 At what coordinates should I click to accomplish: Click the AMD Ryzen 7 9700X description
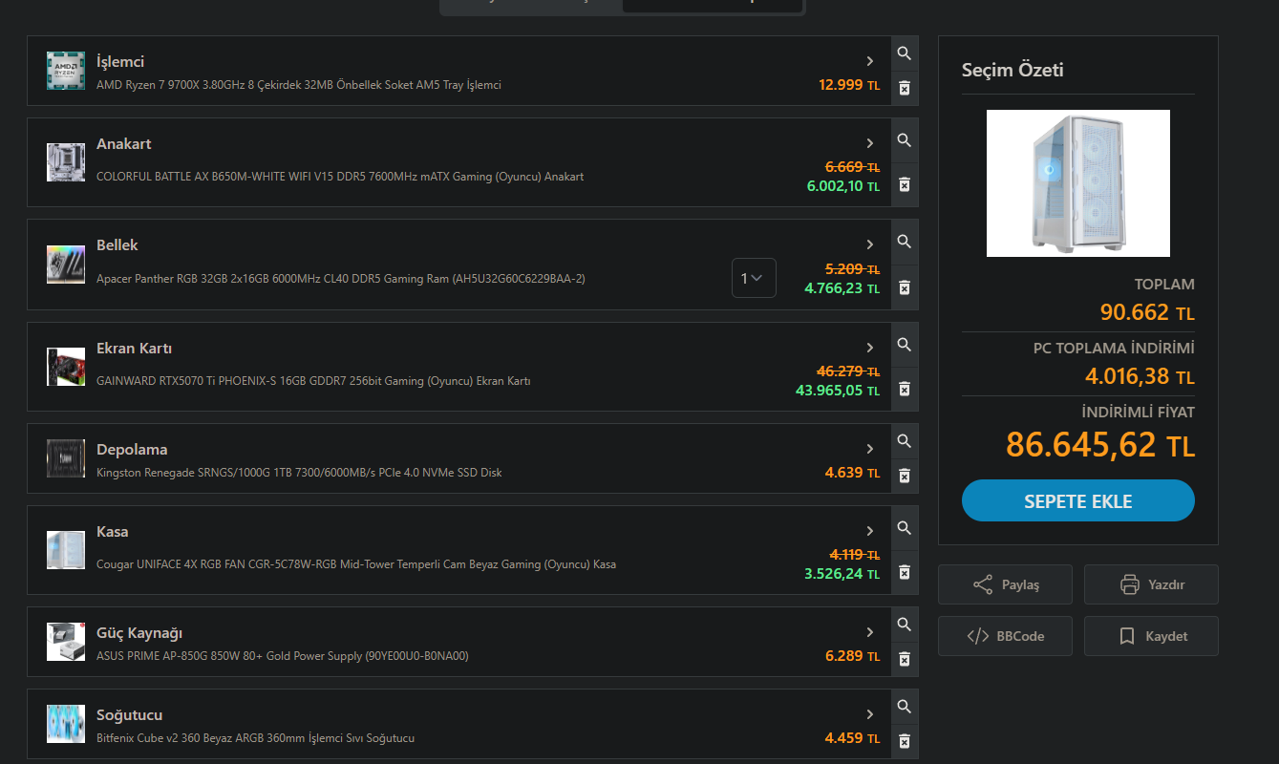299,85
